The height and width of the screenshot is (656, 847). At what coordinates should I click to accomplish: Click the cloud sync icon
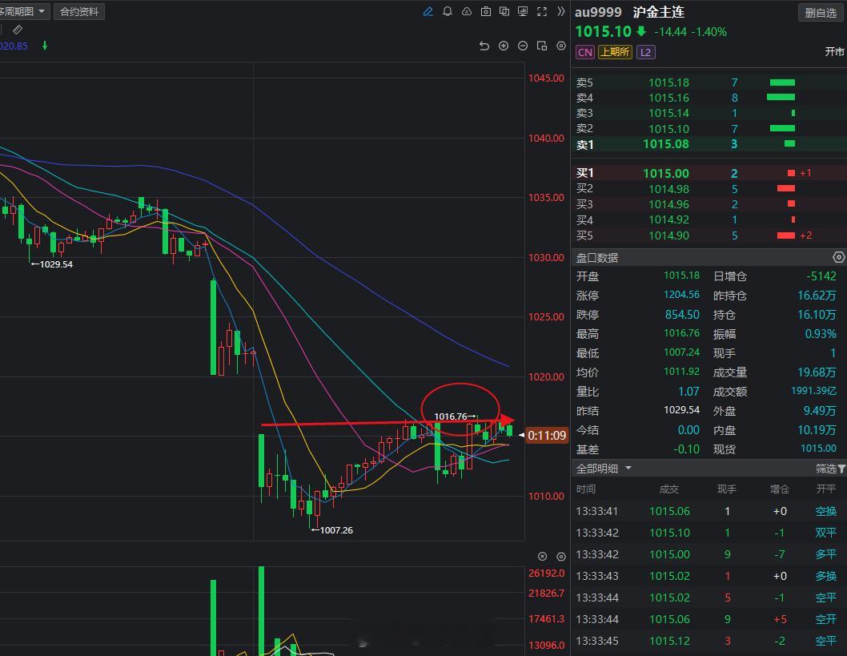(467, 12)
